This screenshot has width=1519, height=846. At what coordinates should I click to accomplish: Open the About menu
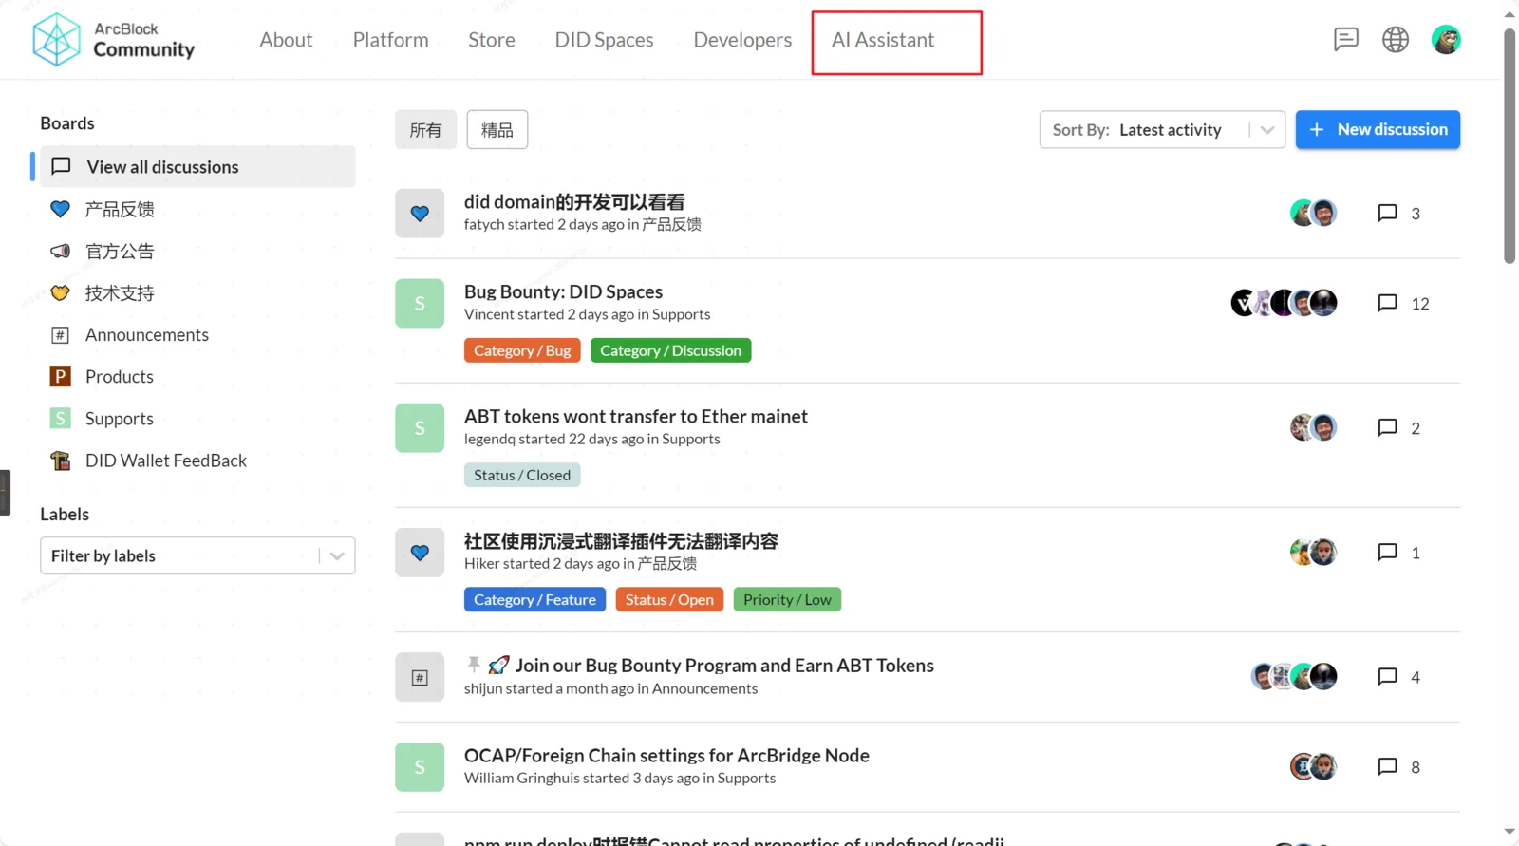pyautogui.click(x=286, y=40)
